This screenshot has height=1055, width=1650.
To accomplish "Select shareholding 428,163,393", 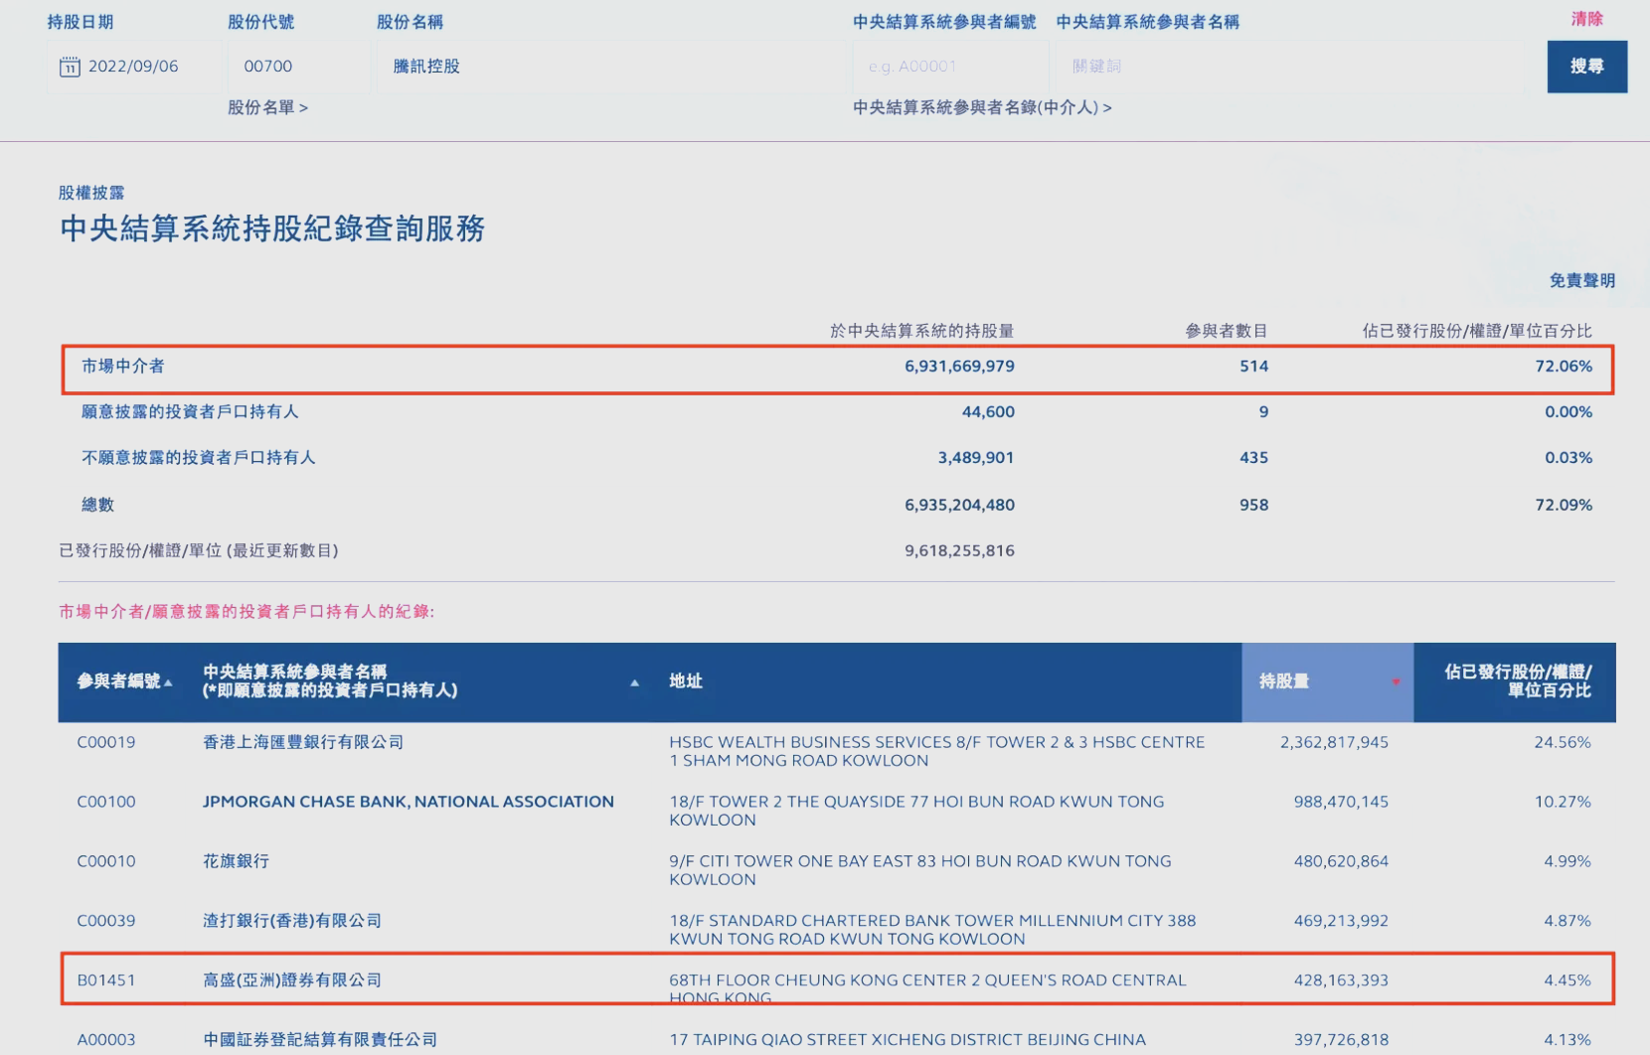I will (x=1341, y=980).
